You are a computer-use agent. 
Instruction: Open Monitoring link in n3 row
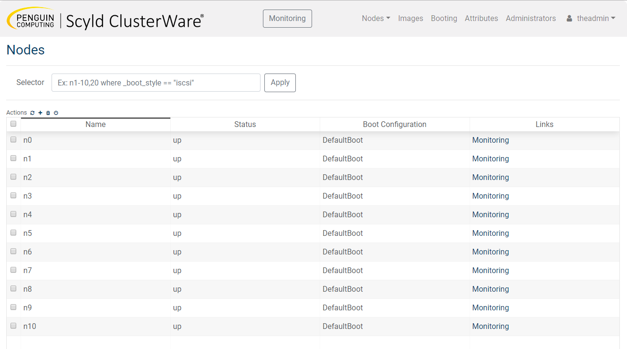pyautogui.click(x=491, y=196)
